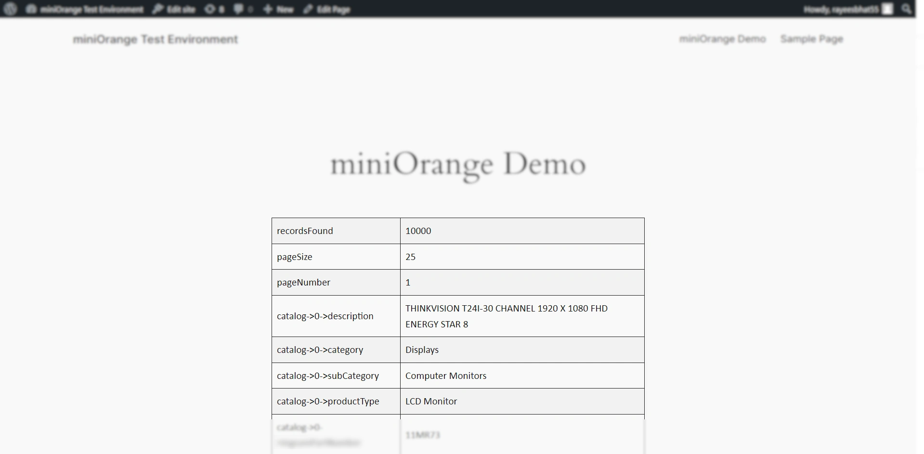Viewport: 924px width, 454px height.
Task: Select the Computer Monitors value
Action: tap(446, 376)
